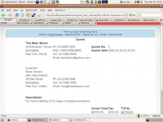The height and width of the screenshot is (122, 163).
Task: Open the del.icio.us menu
Action: pos(60,10)
